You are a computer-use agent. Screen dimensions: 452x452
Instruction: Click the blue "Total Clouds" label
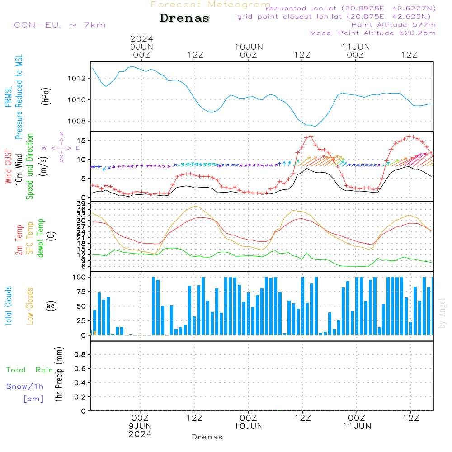pyautogui.click(x=8, y=306)
